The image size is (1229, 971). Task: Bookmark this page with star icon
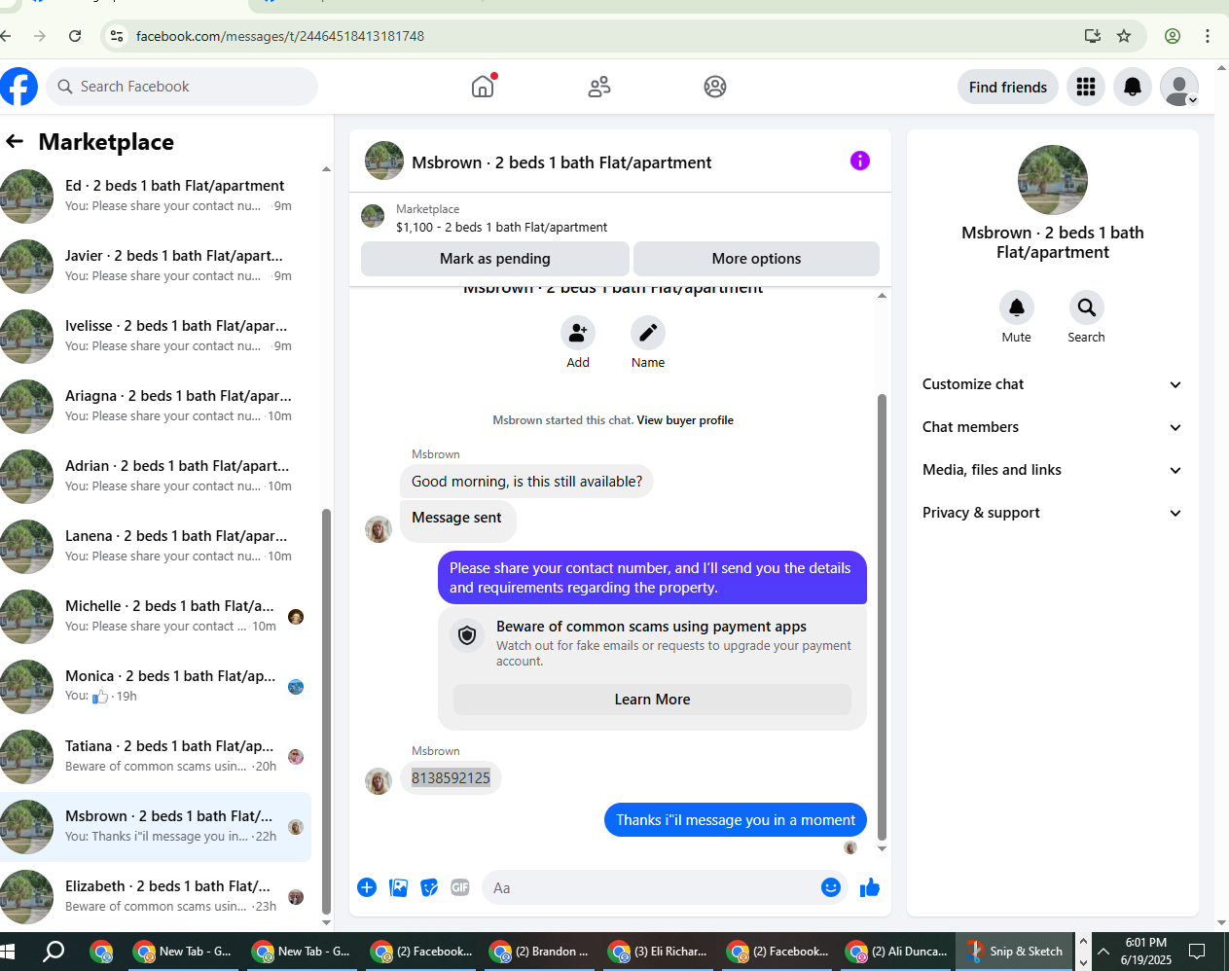[1124, 36]
